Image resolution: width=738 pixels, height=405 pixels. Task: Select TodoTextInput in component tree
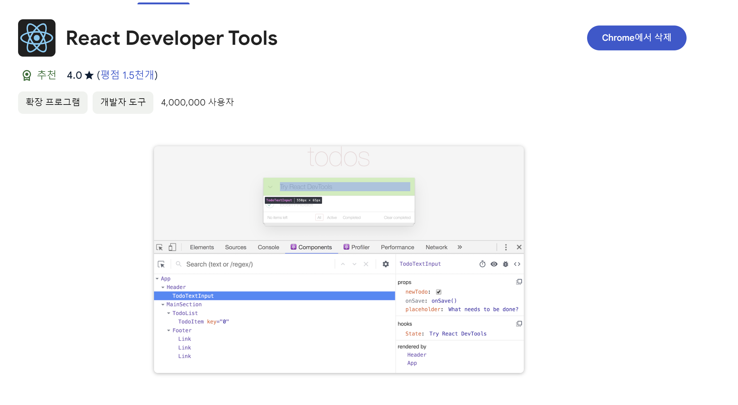pos(274,296)
